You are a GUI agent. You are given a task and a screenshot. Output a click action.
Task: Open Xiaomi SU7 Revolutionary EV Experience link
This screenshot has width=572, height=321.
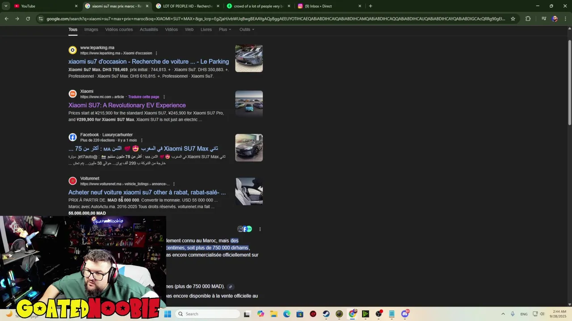pos(127,105)
